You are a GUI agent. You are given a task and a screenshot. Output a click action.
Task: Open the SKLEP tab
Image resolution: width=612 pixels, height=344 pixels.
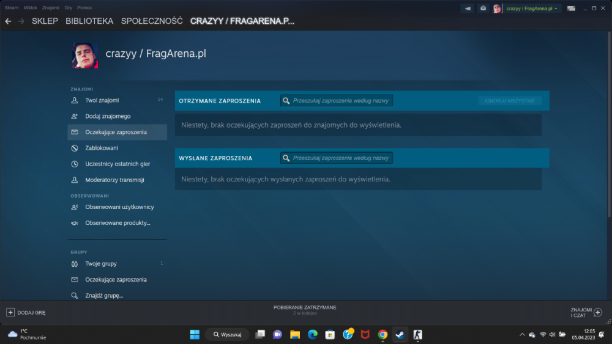point(45,21)
